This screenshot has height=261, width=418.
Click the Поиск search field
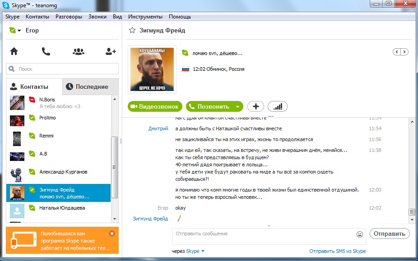click(62, 69)
